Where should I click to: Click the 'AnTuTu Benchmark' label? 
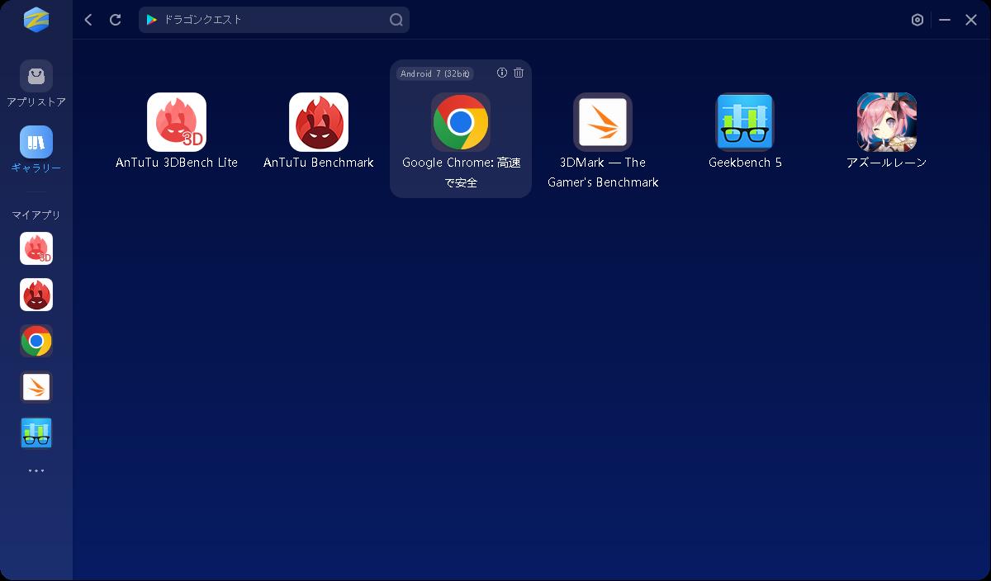pyautogui.click(x=319, y=163)
